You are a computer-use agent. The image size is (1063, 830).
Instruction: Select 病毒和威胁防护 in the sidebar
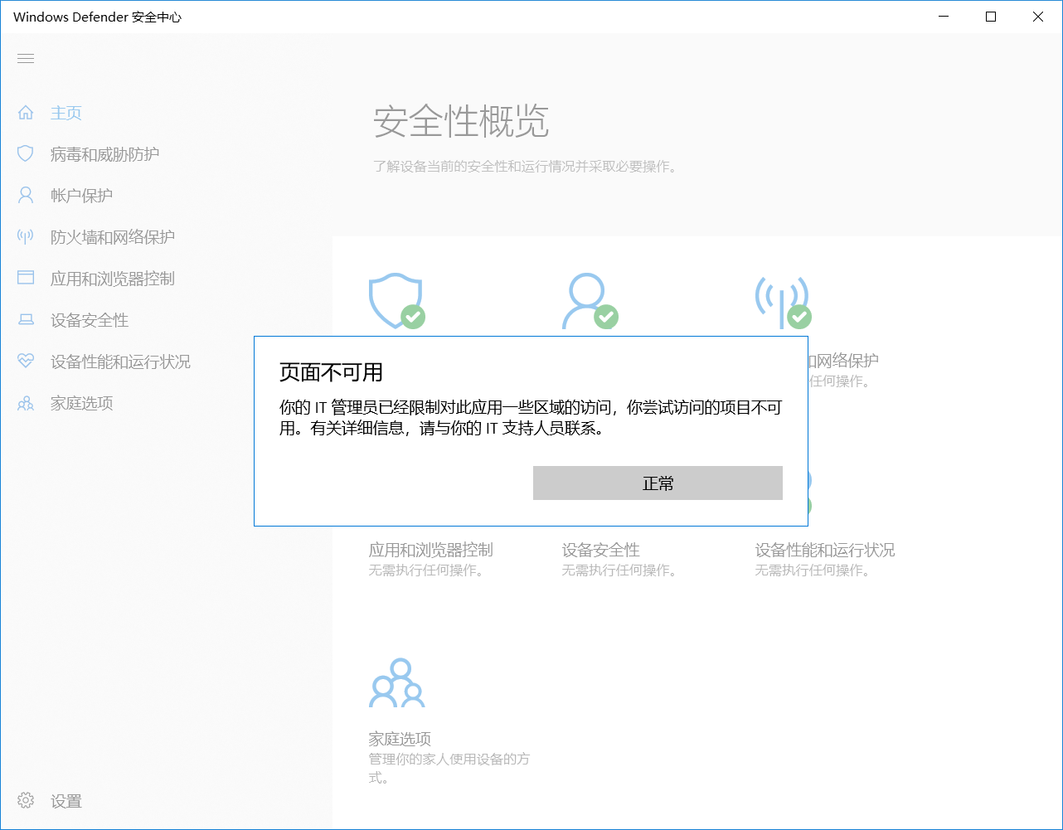(x=104, y=154)
